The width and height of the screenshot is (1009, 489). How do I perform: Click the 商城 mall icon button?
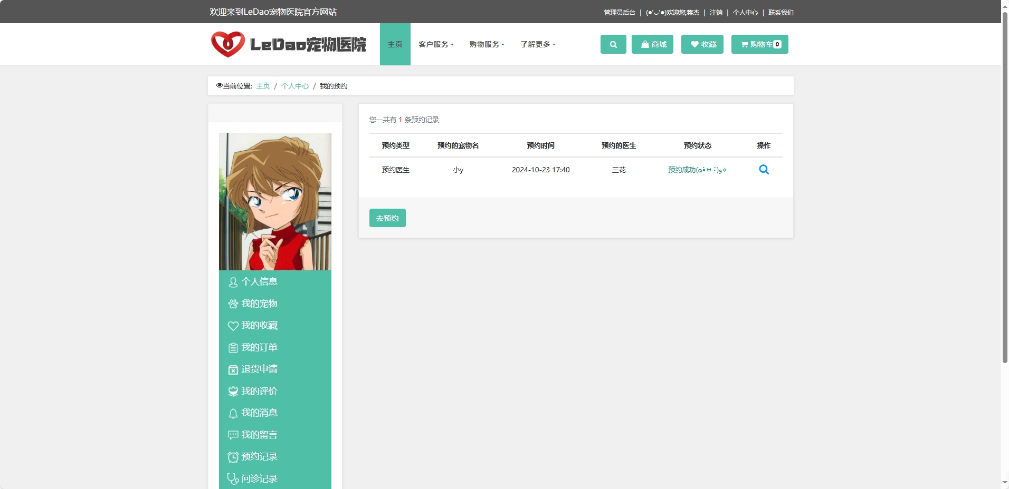click(652, 44)
